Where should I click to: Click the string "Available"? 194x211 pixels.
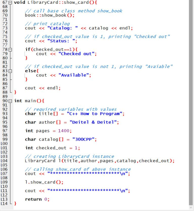coord(73,75)
